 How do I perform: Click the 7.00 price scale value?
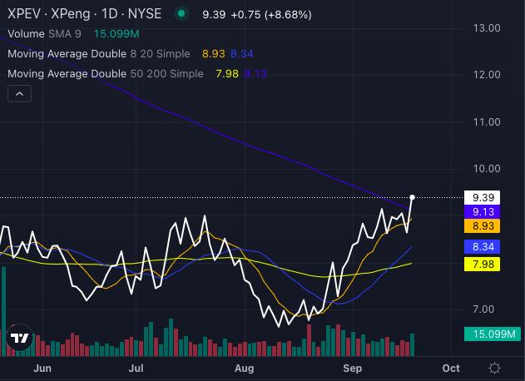483,309
